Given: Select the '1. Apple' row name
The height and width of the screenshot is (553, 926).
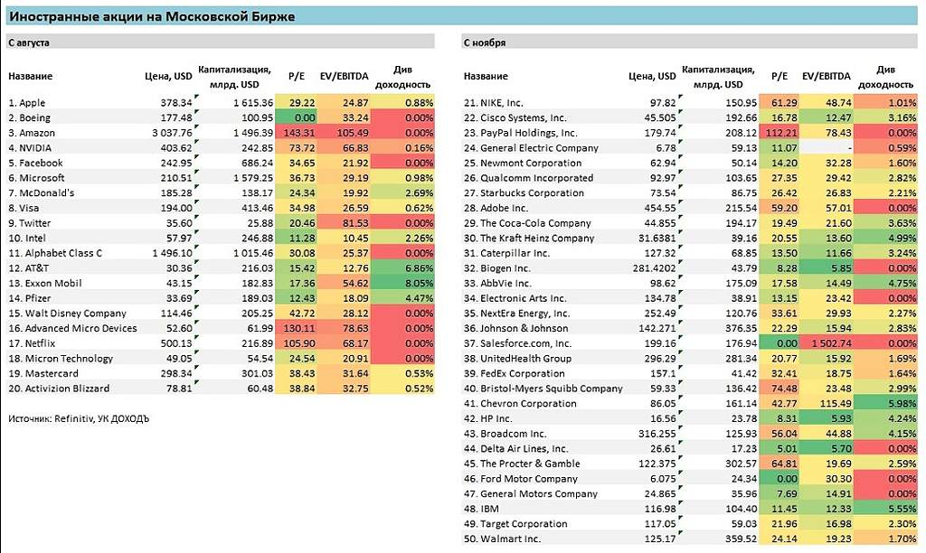Looking at the screenshot, I should (x=26, y=103).
